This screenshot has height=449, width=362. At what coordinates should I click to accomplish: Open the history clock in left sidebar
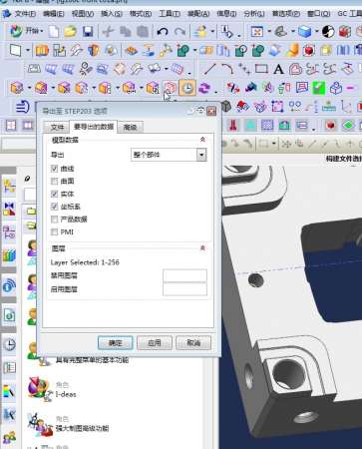[x=10, y=344]
